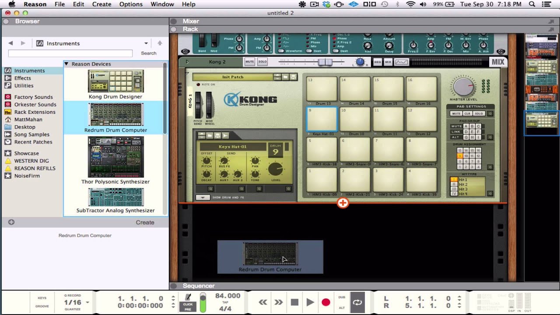Open the Instruments category
The image size is (560, 315).
[x=29, y=70]
